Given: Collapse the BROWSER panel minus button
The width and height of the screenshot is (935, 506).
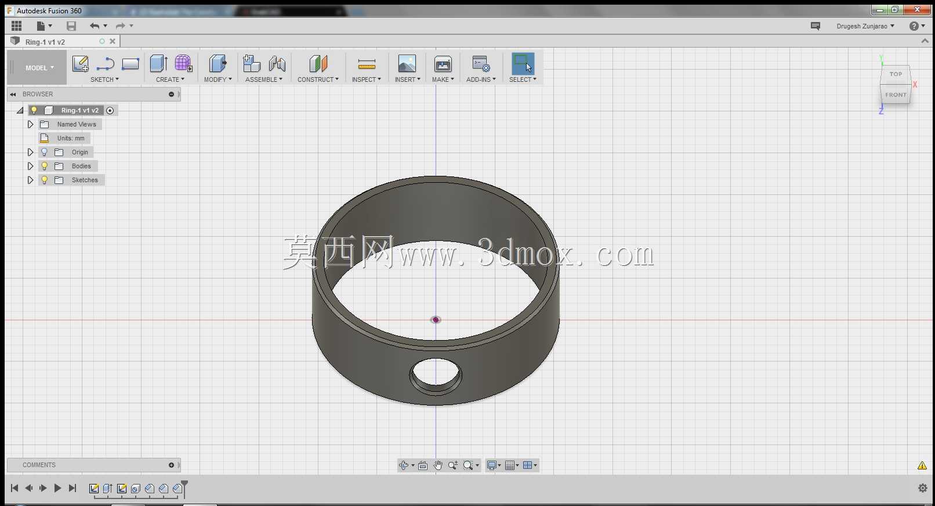Looking at the screenshot, I should [171, 94].
